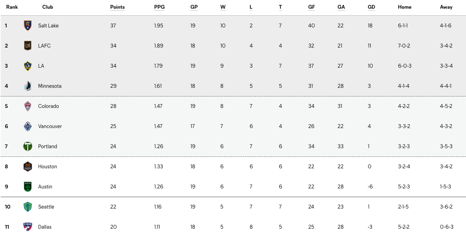Image resolution: width=466 pixels, height=237 pixels.
Task: Click the Colorado Rapids crest
Action: coord(28,106)
